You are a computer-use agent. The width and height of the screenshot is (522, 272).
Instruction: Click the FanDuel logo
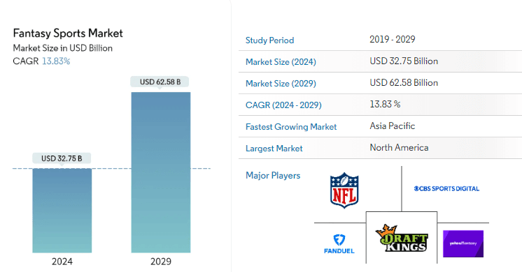(x=339, y=244)
